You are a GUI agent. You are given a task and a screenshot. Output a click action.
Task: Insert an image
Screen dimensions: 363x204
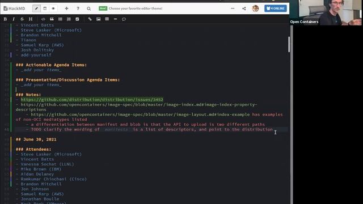point(98,19)
